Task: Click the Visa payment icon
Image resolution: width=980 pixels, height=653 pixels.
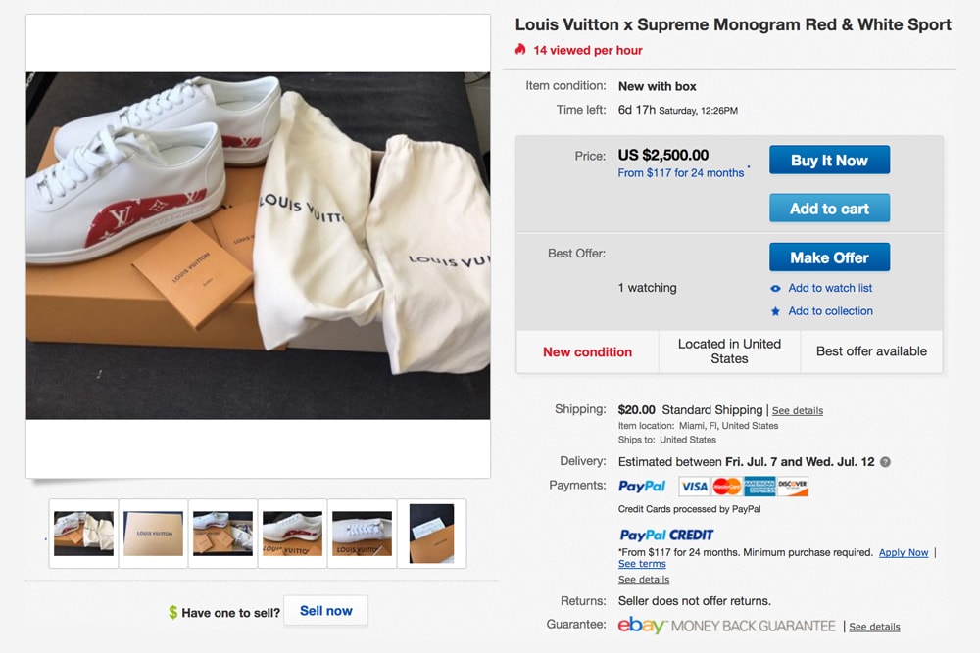Action: 695,486
